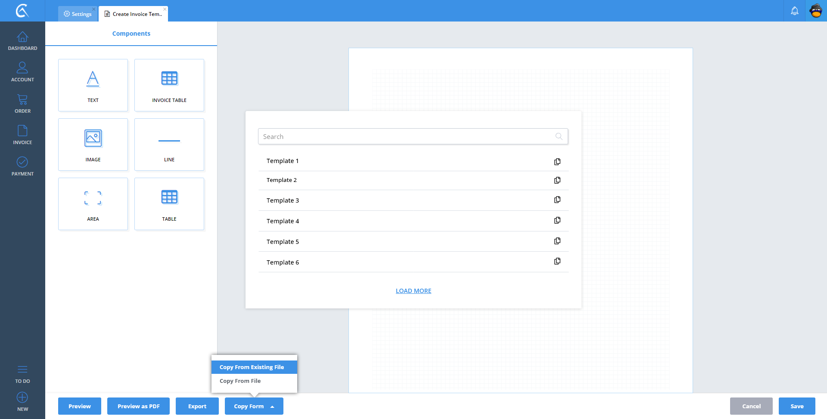This screenshot has width=827, height=419.
Task: Add the Image component
Action: [93, 145]
